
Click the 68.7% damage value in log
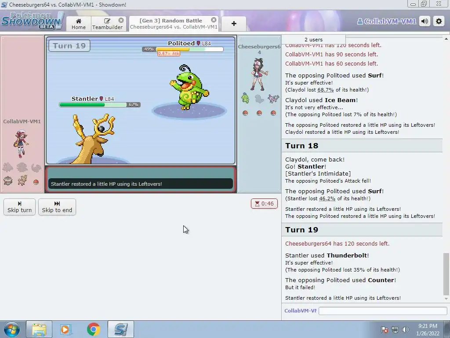pos(326,90)
